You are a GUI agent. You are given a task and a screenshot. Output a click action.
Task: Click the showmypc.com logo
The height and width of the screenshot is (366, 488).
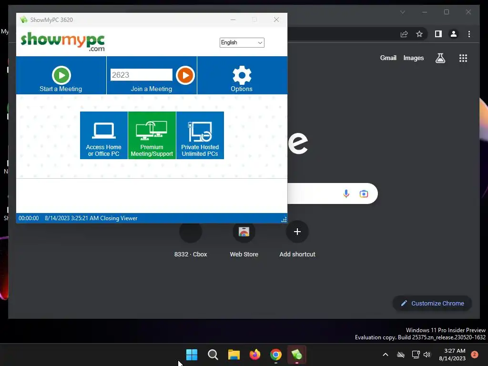click(62, 42)
